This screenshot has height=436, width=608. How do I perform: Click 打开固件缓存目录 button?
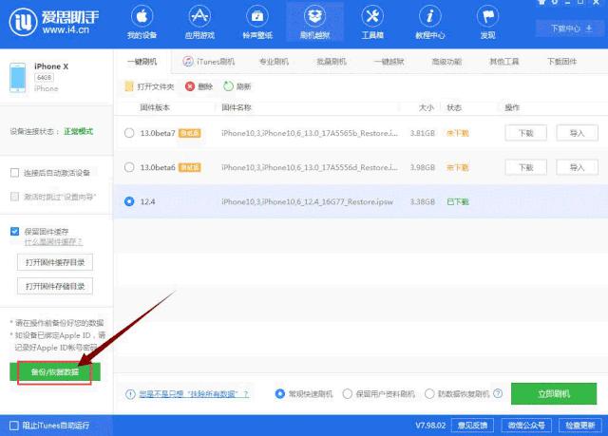tap(55, 262)
